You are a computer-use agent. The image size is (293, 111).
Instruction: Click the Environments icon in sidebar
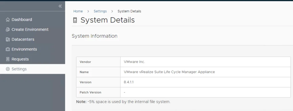pos(8,49)
